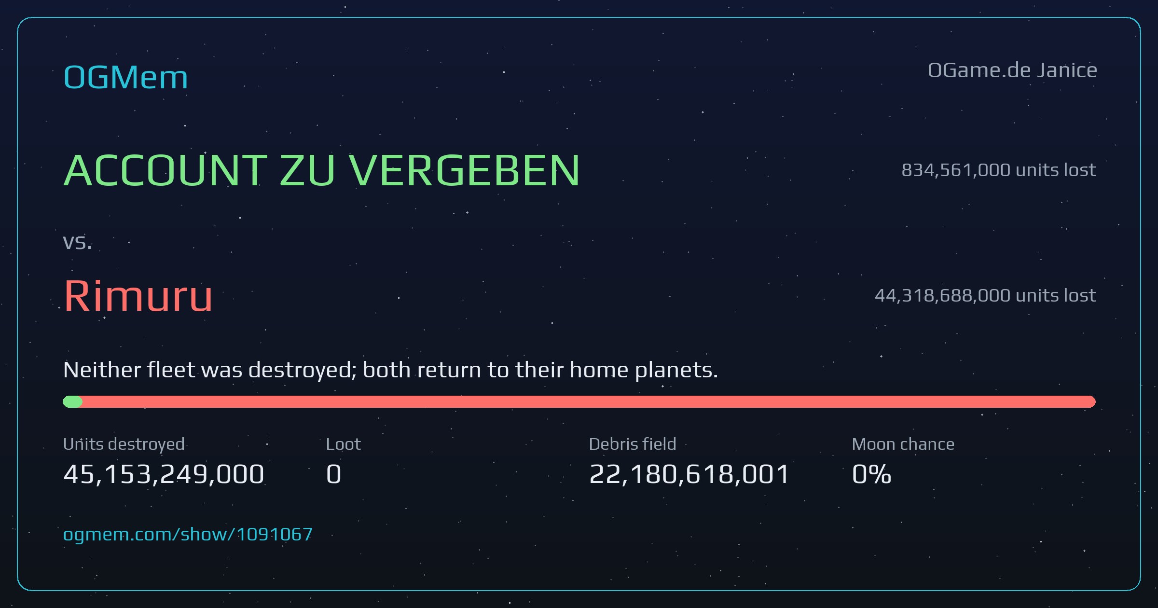This screenshot has width=1158, height=608.
Task: Click the green segment of the loss bar
Action: (x=72, y=401)
